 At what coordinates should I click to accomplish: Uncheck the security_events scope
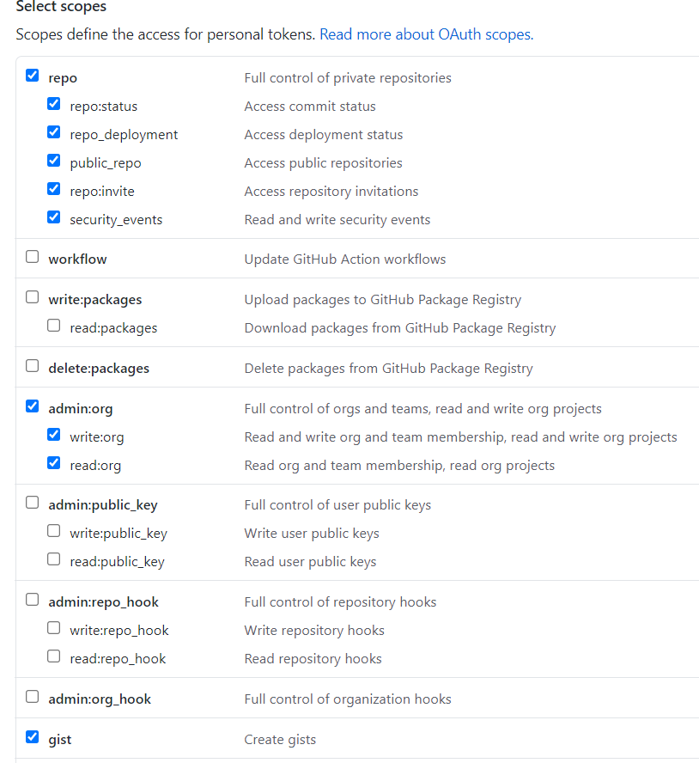point(53,217)
